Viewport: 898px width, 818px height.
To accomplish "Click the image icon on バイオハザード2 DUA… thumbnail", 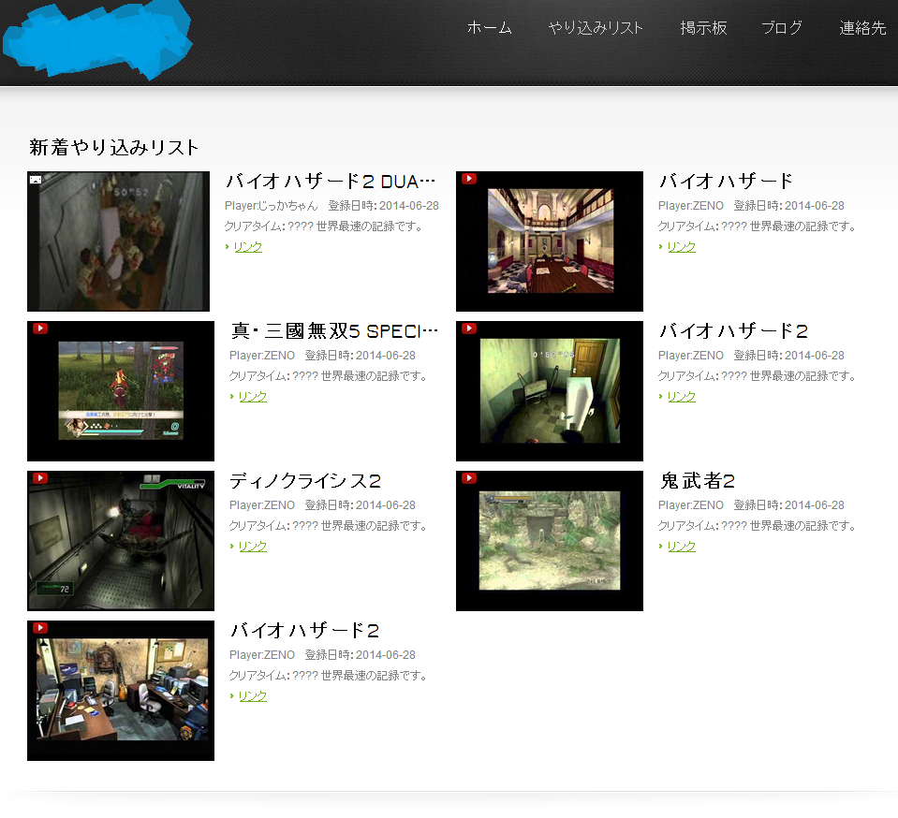I will point(36,180).
